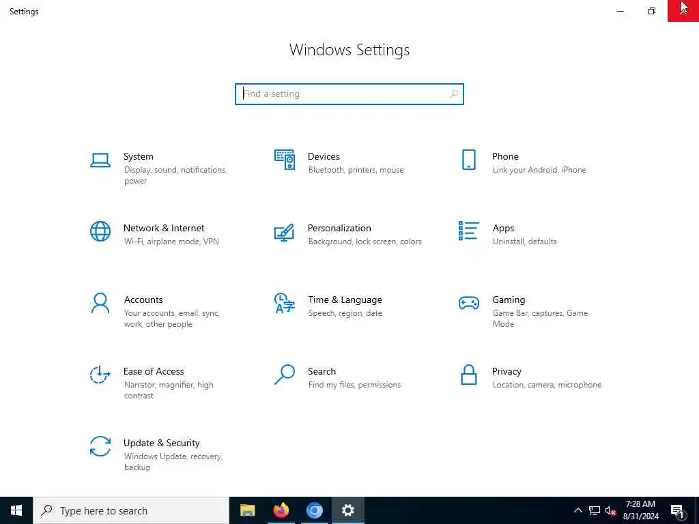Open the Search category title
Image resolution: width=699 pixels, height=524 pixels.
tap(322, 371)
